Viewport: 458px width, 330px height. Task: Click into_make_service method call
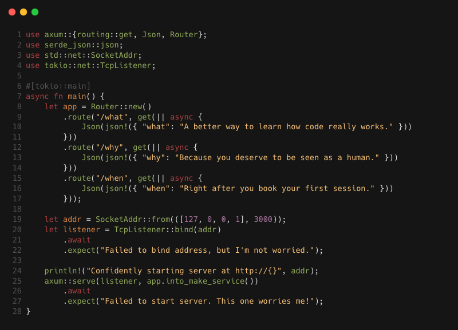coord(205,281)
